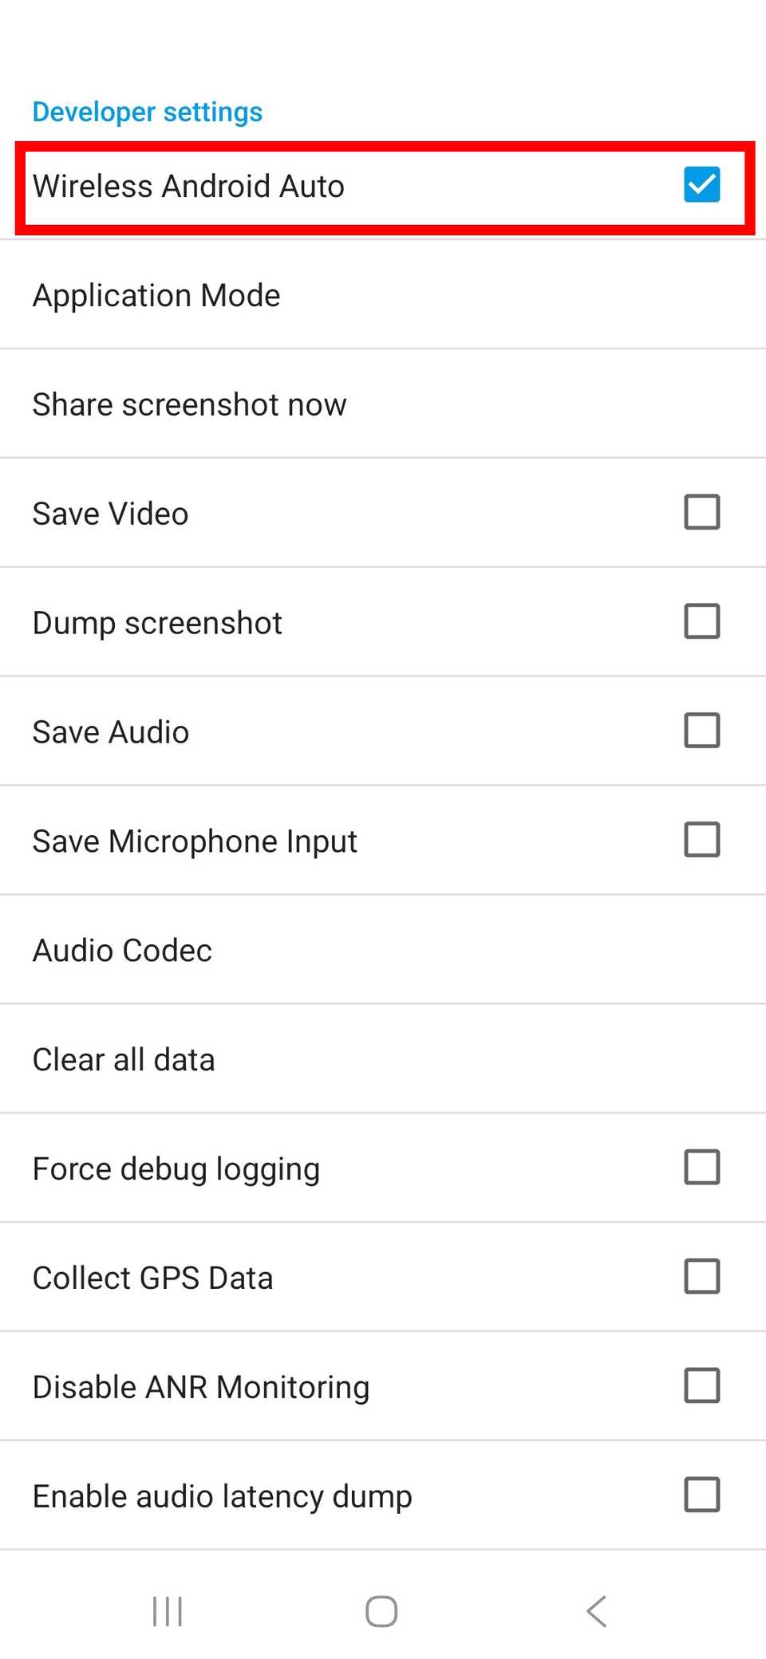This screenshot has width=766, height=1659.
Task: Enable audio latency dump checkbox
Action: coord(702,1495)
